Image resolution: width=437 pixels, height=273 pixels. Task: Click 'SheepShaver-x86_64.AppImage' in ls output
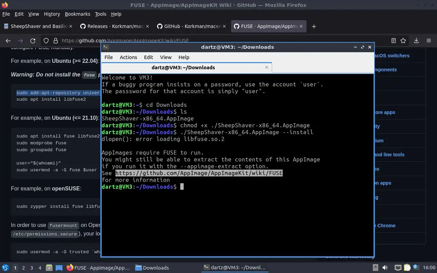147,118
